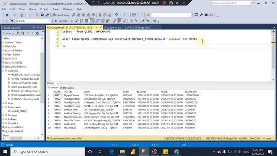Open the Tools menu

tap(55, 9)
